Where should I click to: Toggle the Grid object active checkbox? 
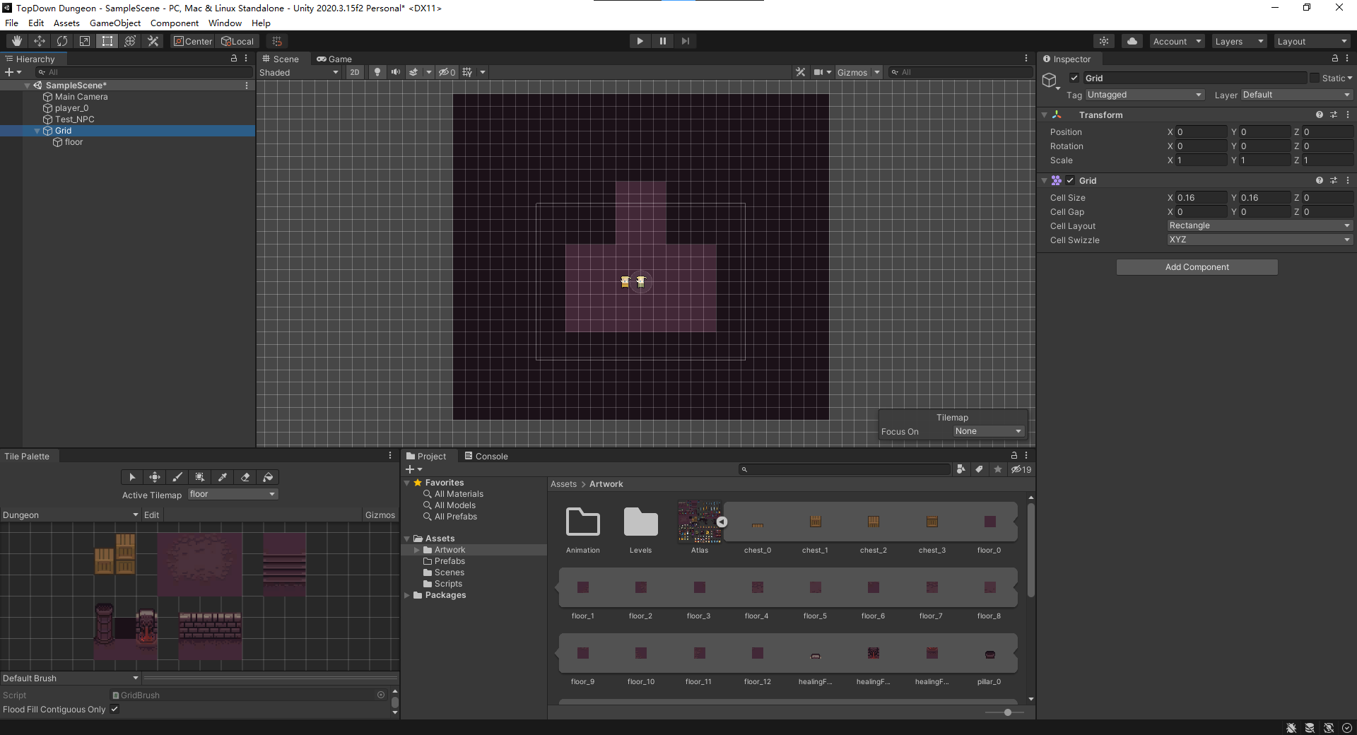pos(1074,78)
